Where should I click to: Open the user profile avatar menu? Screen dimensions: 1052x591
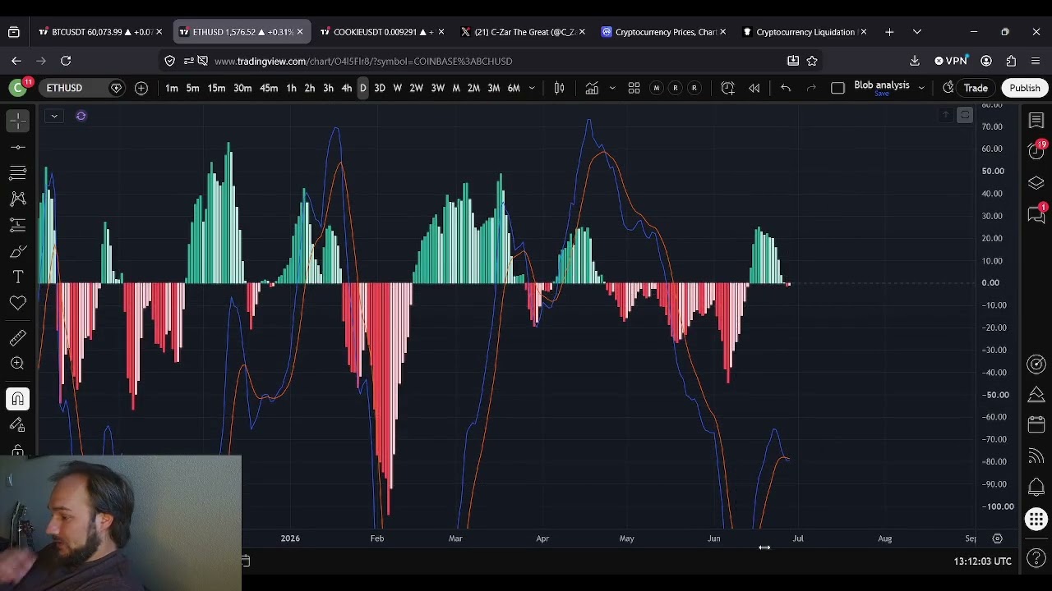(17, 88)
